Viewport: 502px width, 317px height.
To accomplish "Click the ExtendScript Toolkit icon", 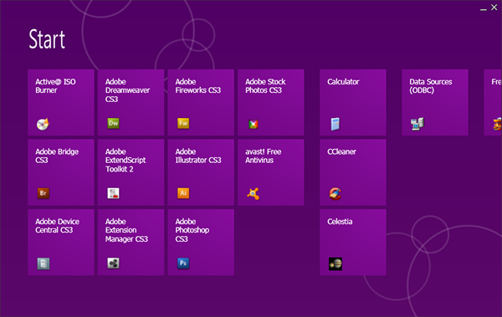I will (x=113, y=193).
